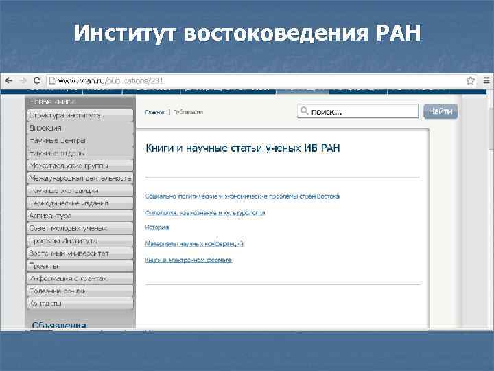Open Проекты sidebar item
This screenshot has height=371, width=494.
(80, 266)
